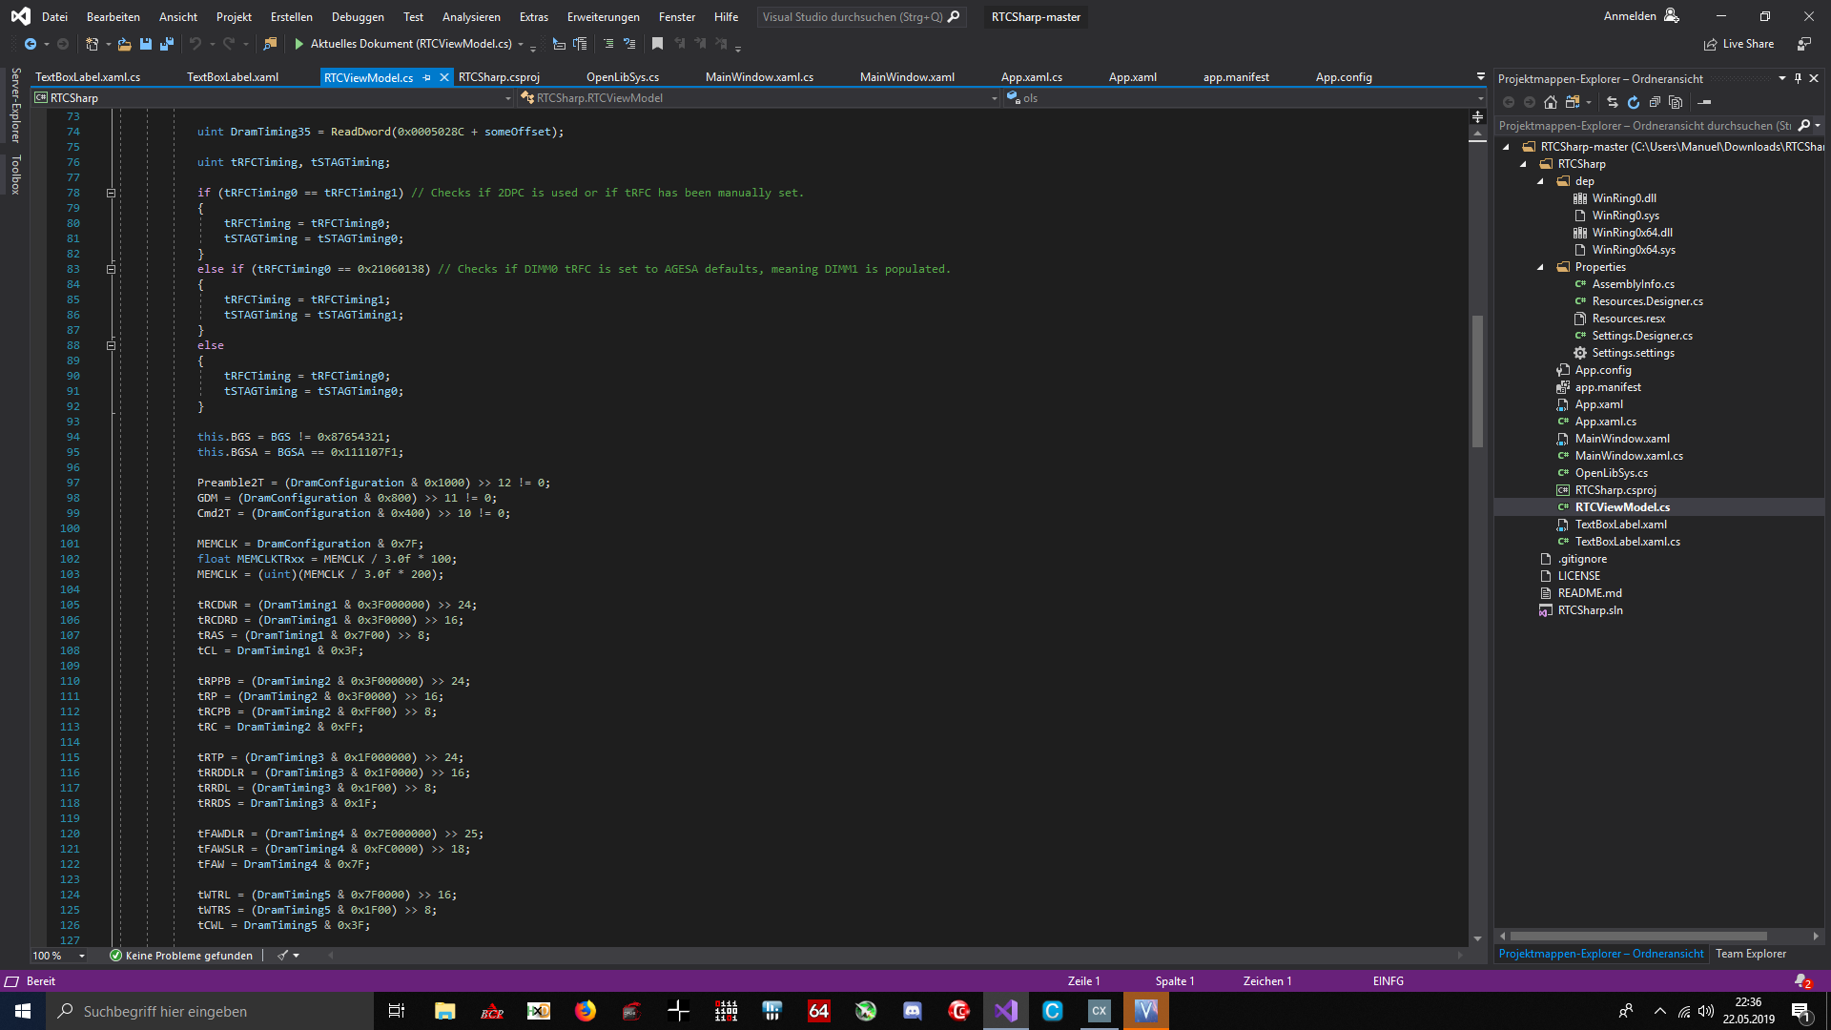Collapse the RTCSharp-master root folder

[1506, 147]
